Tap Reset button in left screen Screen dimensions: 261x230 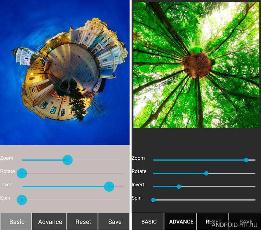click(x=82, y=222)
